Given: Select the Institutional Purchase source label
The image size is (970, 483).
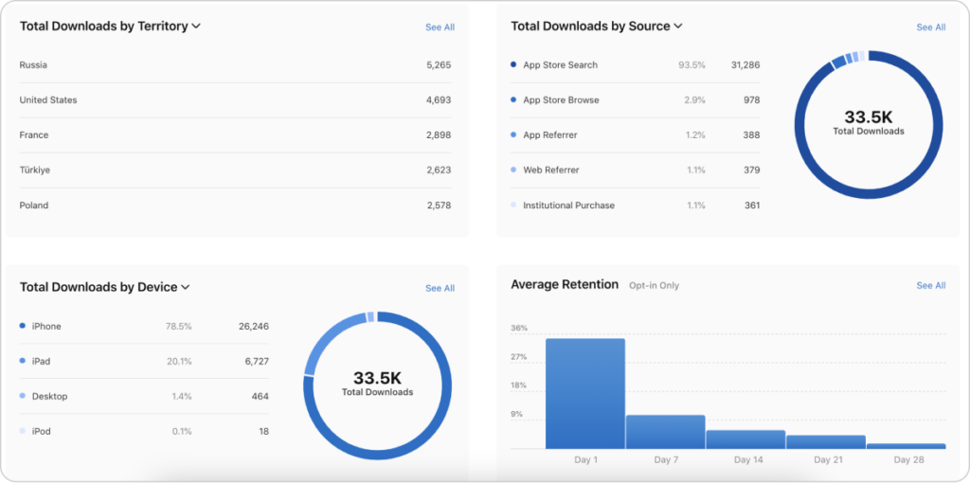Looking at the screenshot, I should (569, 206).
